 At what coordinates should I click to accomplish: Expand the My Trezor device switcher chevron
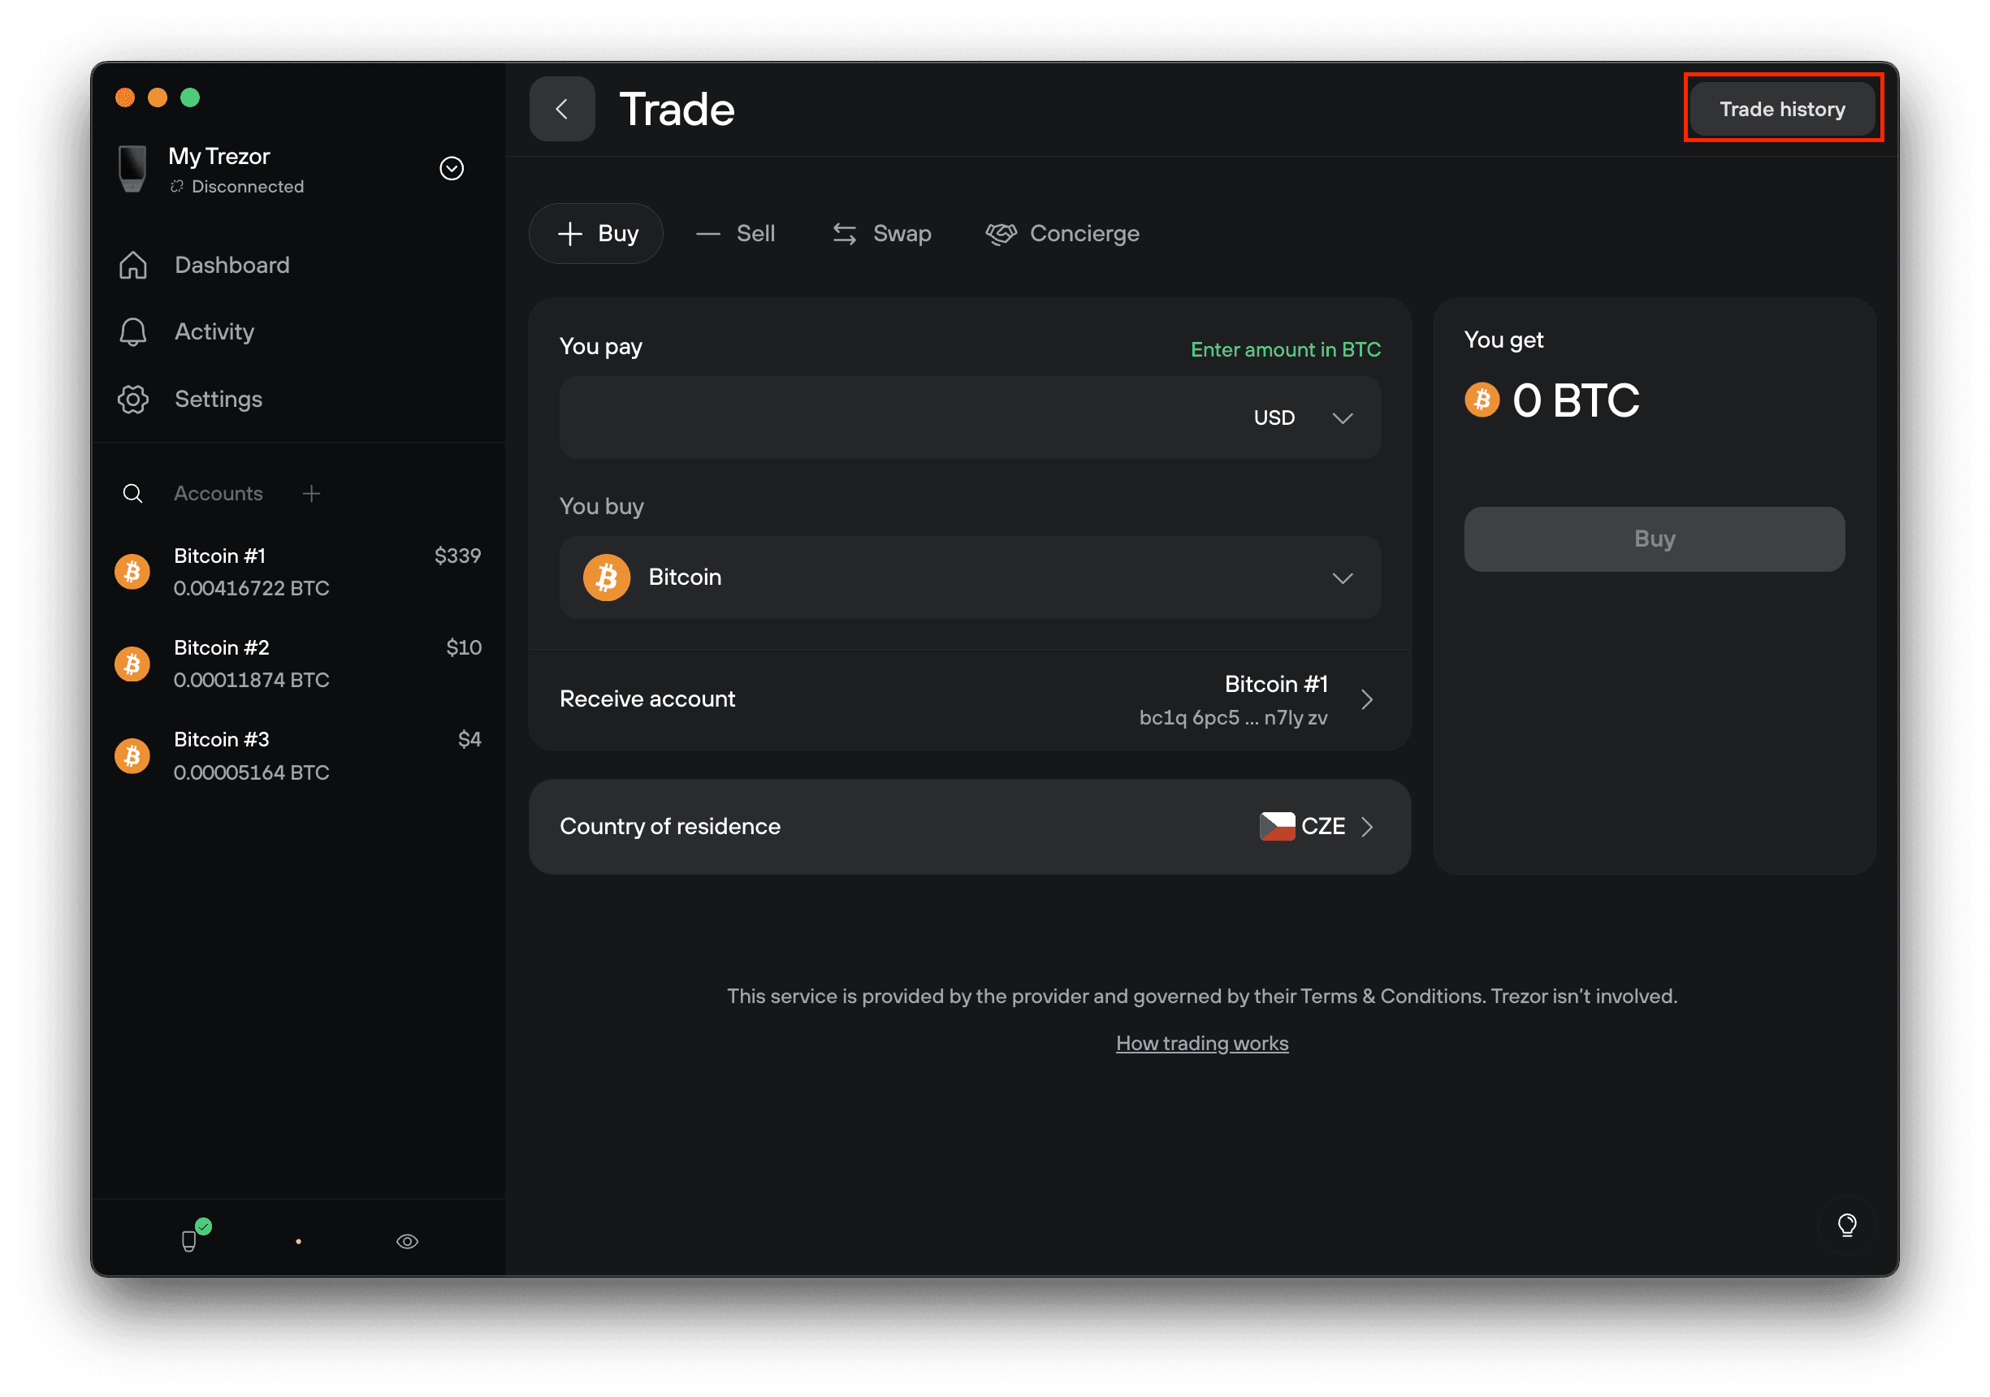[x=452, y=168]
